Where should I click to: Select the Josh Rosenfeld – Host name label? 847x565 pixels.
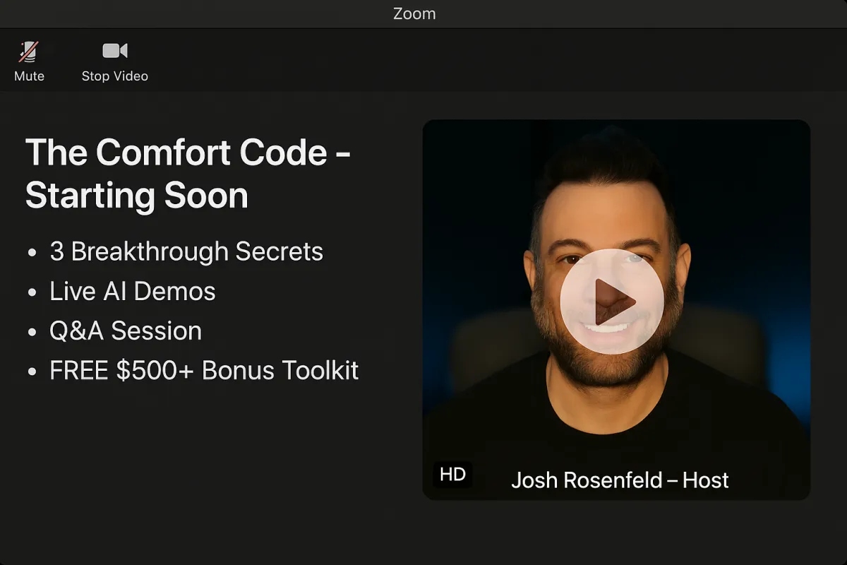tap(620, 480)
